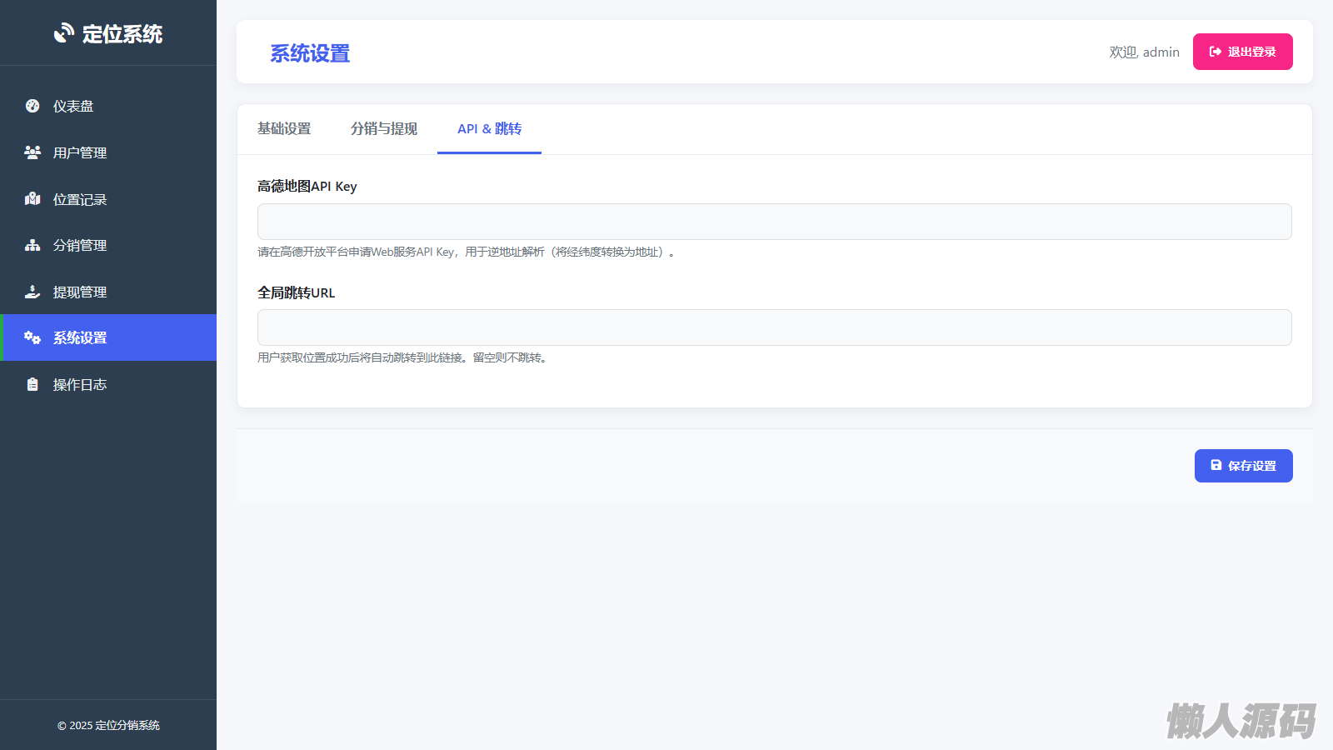
Task: Click the location system logo icon
Action: point(64,33)
